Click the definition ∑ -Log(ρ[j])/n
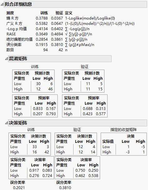The width and height of the screenshot is (148, 190). click(77, 29)
